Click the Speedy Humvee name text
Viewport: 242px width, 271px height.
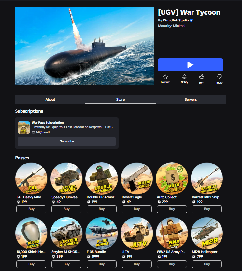(x=64, y=197)
